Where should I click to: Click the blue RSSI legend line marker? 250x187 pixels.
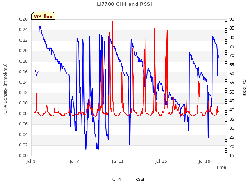129,180
